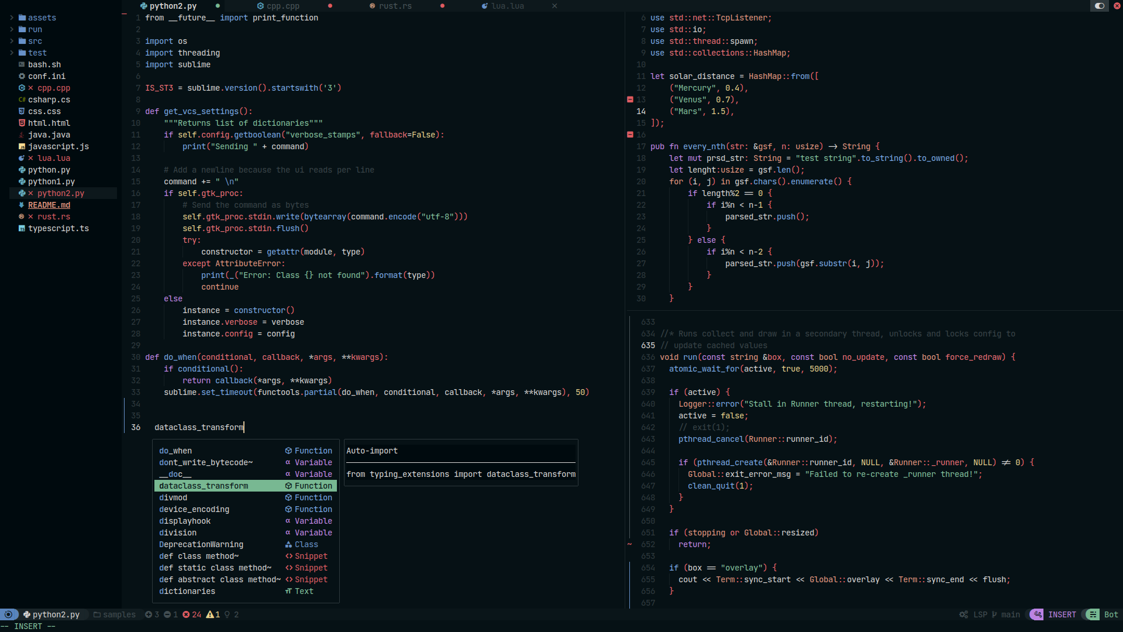The width and height of the screenshot is (1123, 632).
Task: Switch to the cpp.cpp tab
Action: click(283, 6)
